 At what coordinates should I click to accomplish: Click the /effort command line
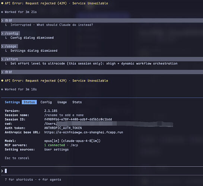102,59
